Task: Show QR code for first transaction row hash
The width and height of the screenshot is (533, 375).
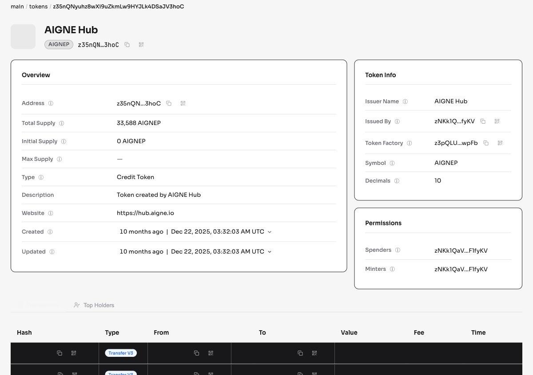Action: 74,353
